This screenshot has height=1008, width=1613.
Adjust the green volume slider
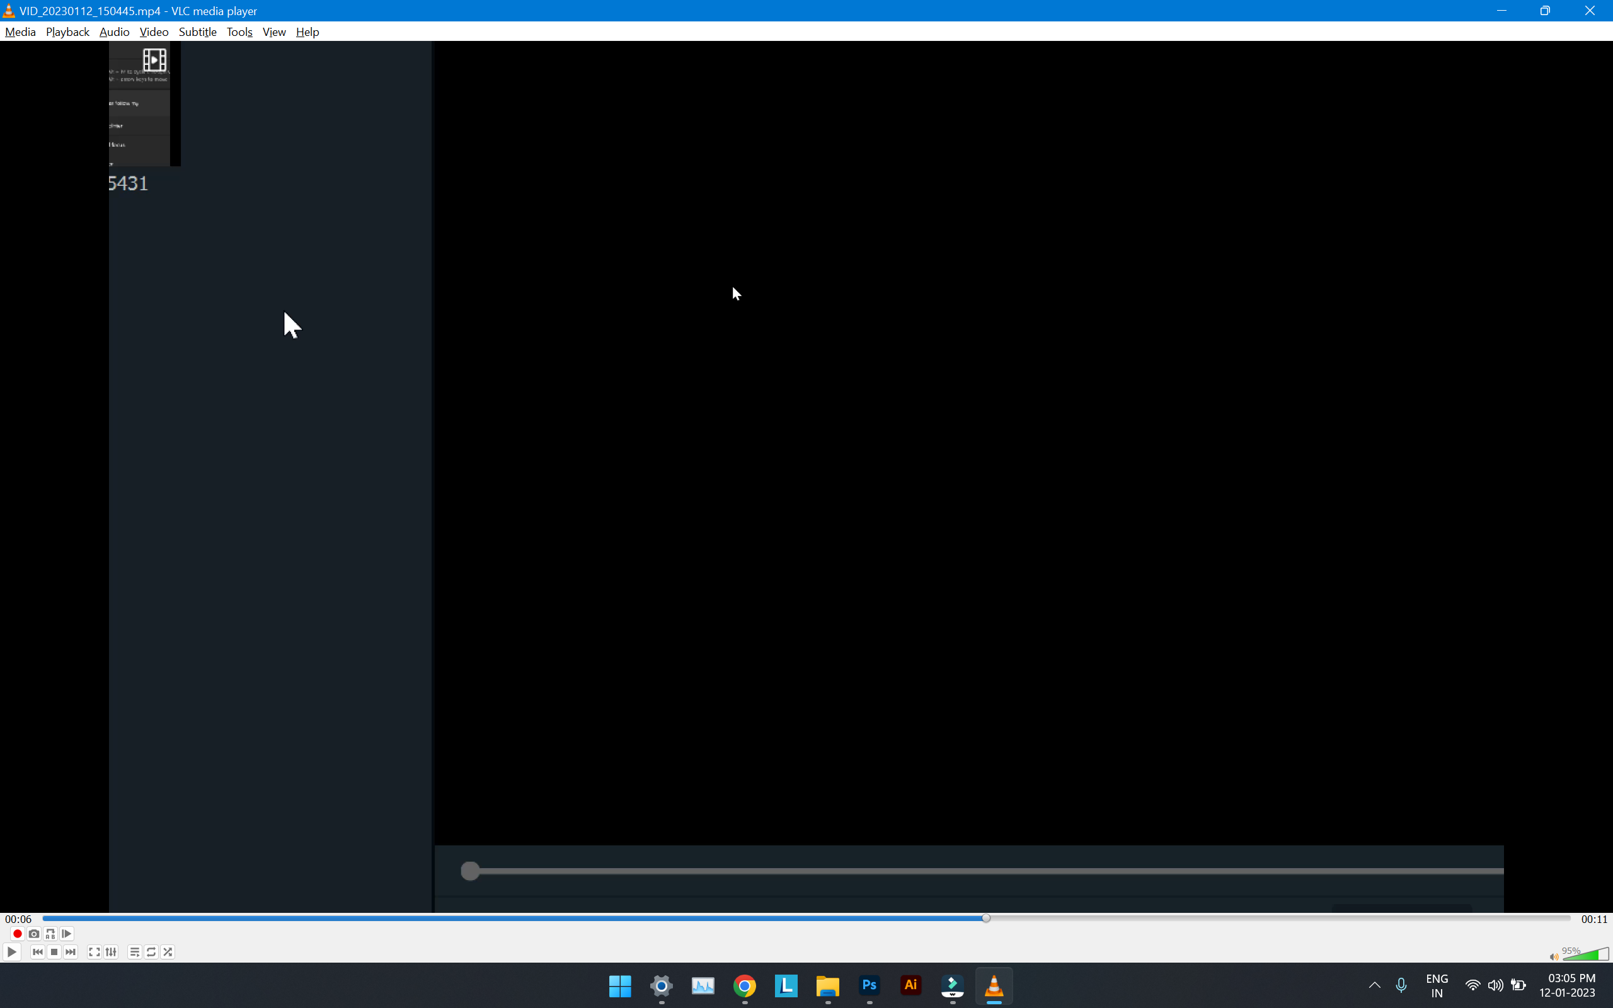[x=1586, y=954]
